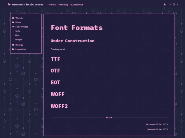Visit the ~/Guestbook page
This screenshot has width=185, height=138.
(x=76, y=4)
